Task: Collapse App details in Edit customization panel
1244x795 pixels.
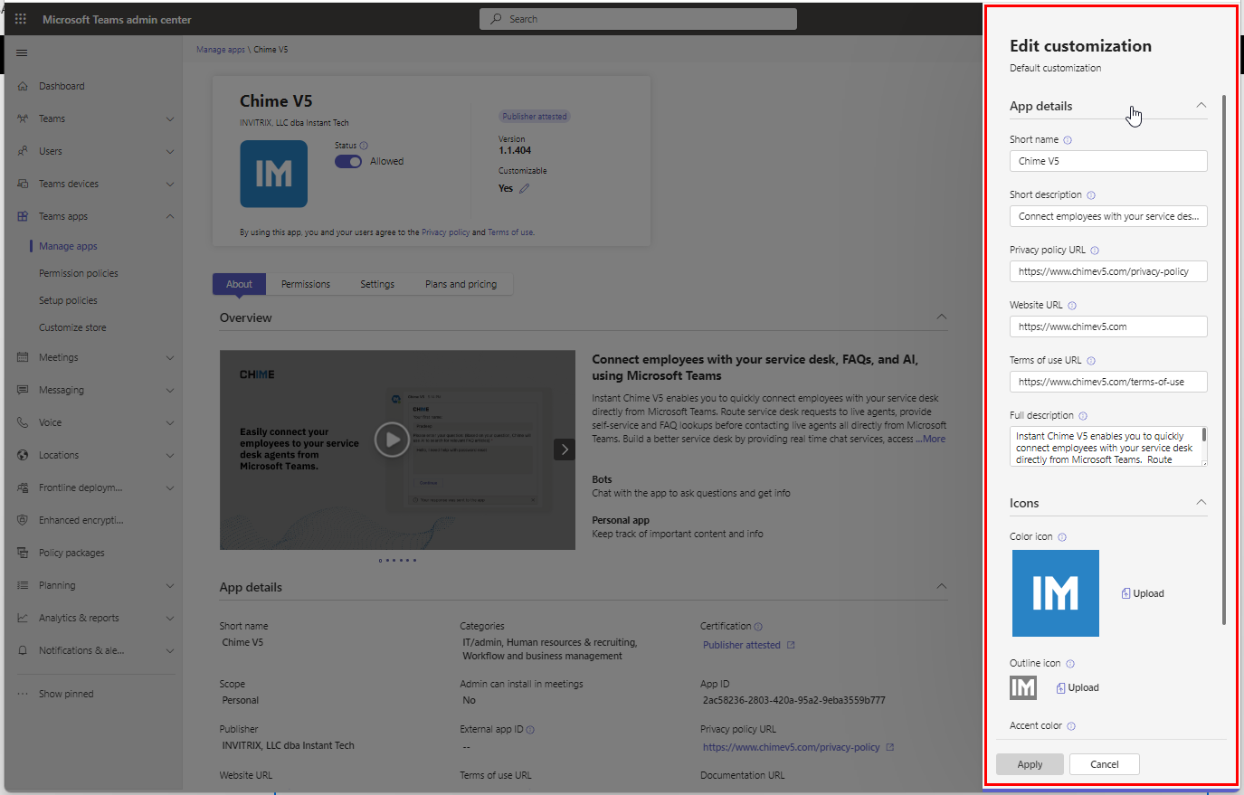Action: tap(1201, 105)
